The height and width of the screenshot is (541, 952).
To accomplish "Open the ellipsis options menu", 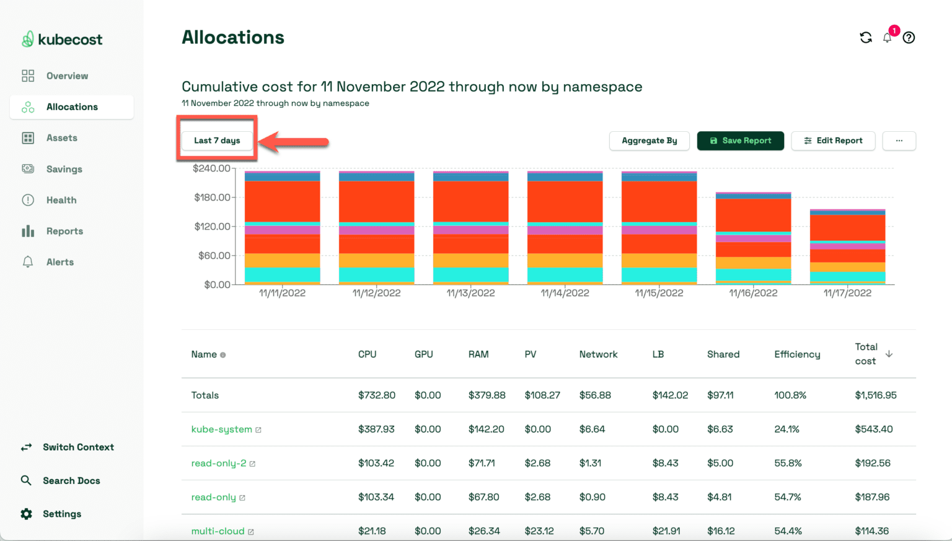I will click(899, 141).
